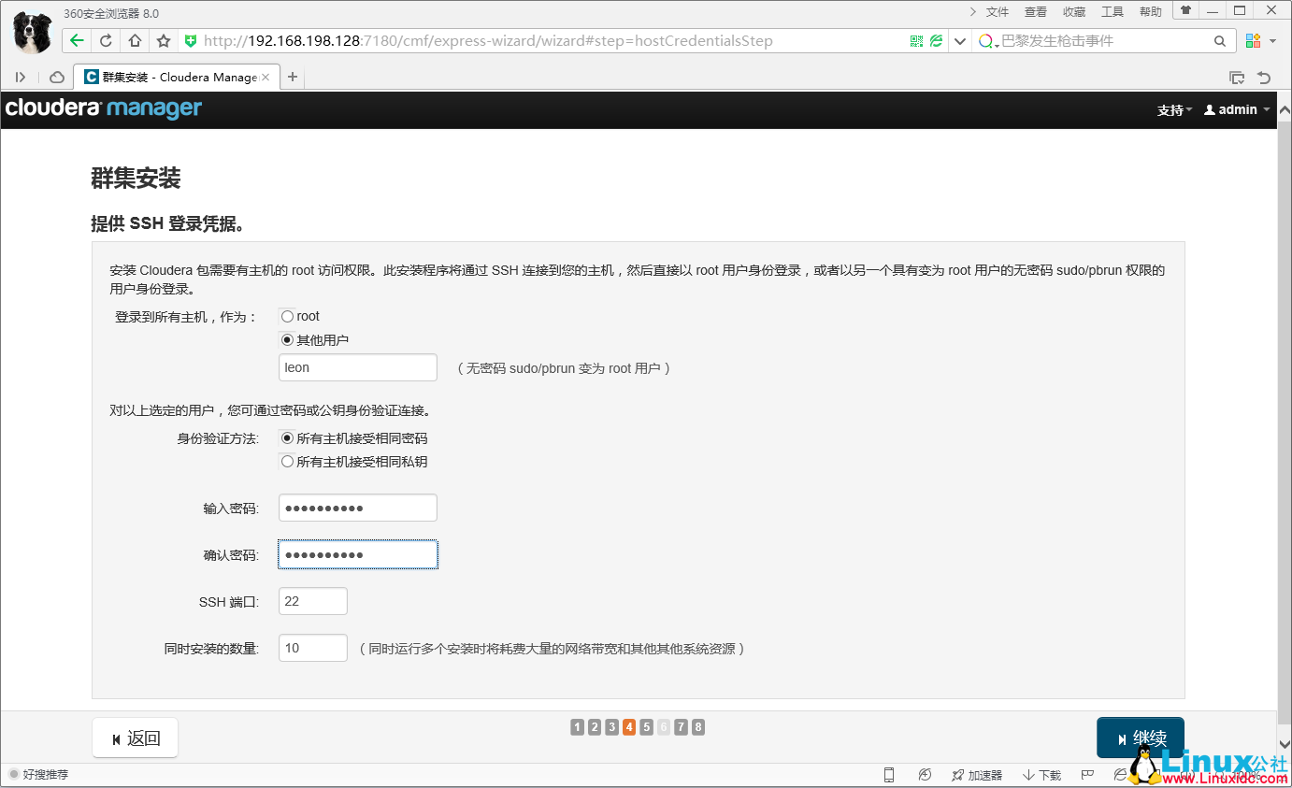Select the root login radio button
This screenshot has height=788, width=1292.
click(x=287, y=316)
